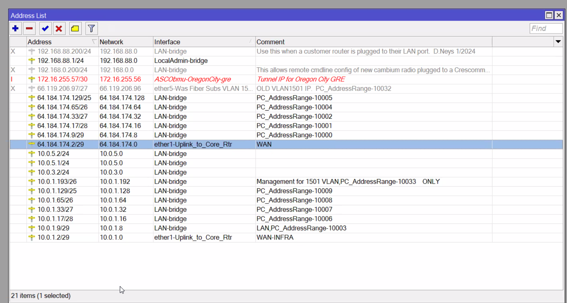Open the column chooser dropdown arrow
Screen dimensions: 567x303
(558, 42)
